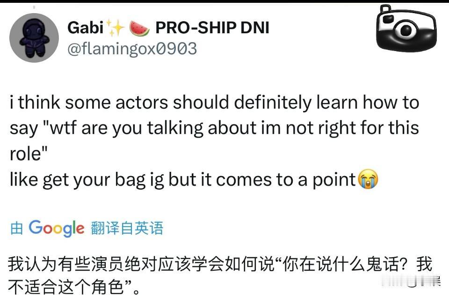Select the PRO-SHIP DNI name text
This screenshot has width=449, height=295.
(x=212, y=28)
